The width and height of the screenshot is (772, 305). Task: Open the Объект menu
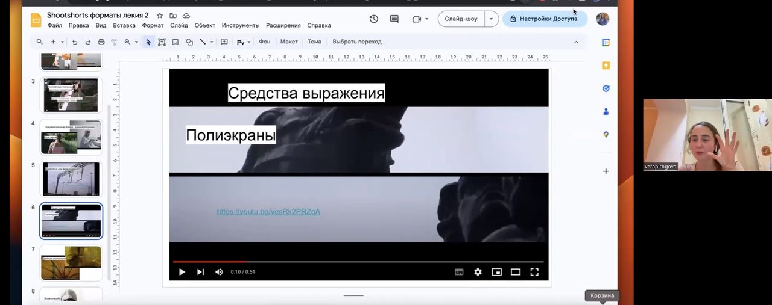coord(205,25)
